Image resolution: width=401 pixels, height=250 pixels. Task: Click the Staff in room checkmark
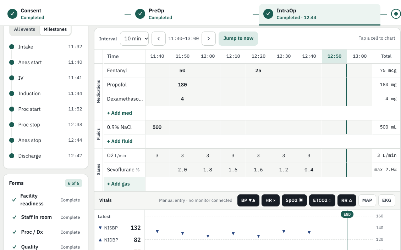(x=15, y=217)
